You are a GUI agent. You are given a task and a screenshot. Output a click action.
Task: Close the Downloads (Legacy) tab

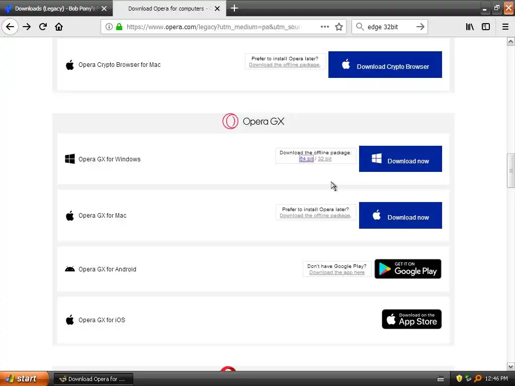104,9
